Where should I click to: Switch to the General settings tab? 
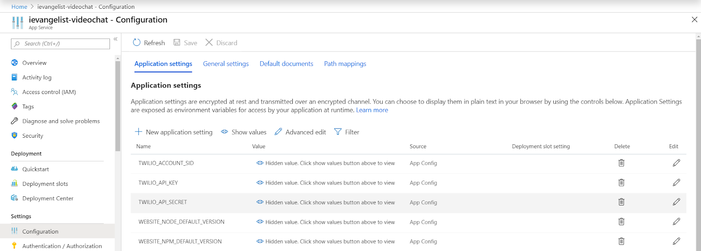(x=226, y=64)
